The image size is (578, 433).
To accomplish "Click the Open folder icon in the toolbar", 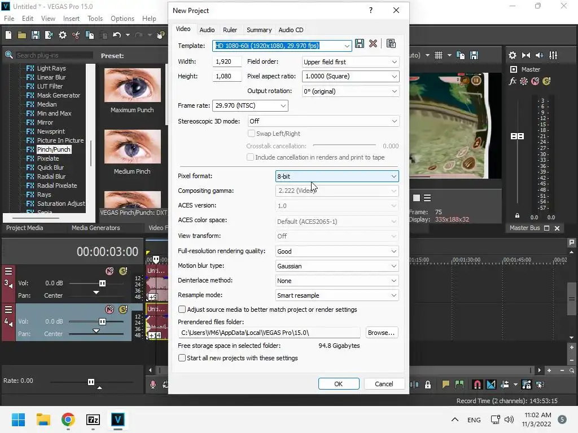I will pyautogui.click(x=22, y=35).
